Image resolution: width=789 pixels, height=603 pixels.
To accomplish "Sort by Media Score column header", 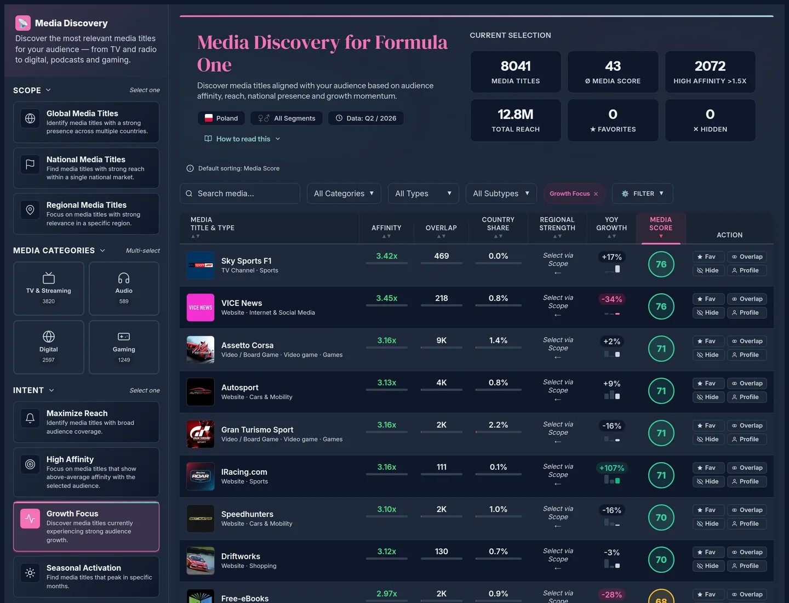I will tap(661, 227).
